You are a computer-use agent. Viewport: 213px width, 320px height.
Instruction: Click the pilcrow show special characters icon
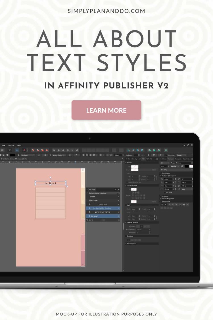77,155
